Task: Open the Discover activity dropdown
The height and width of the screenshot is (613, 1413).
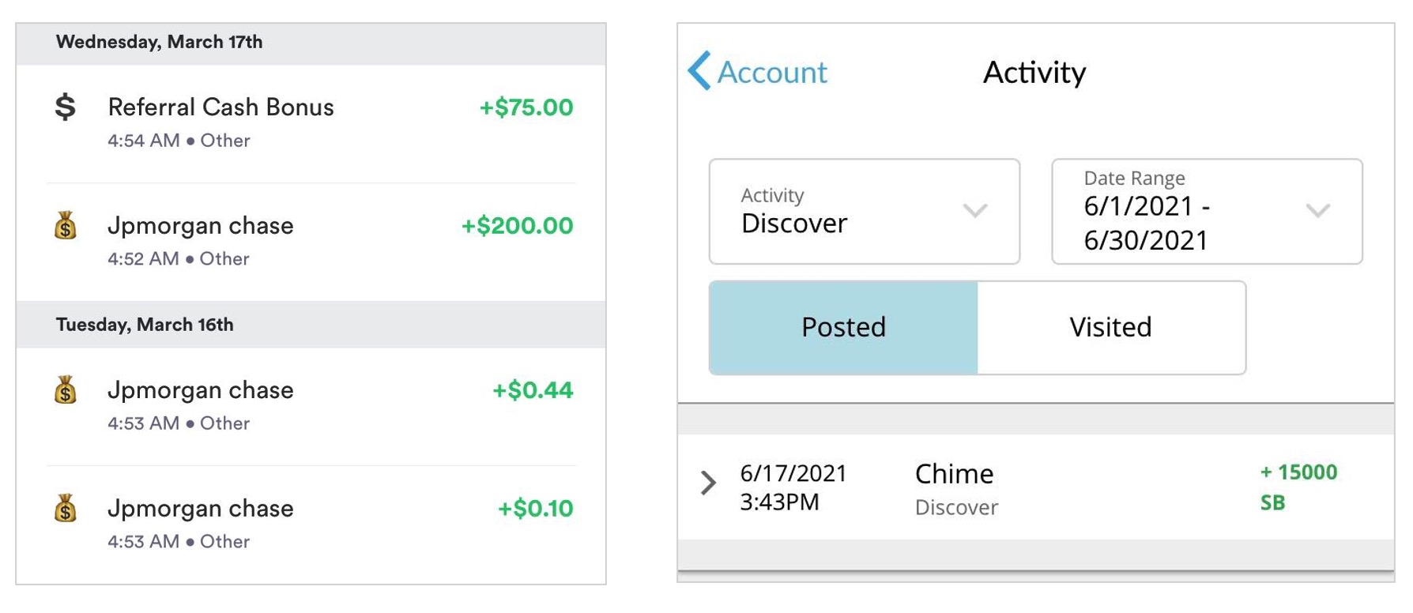Action: coord(864,212)
